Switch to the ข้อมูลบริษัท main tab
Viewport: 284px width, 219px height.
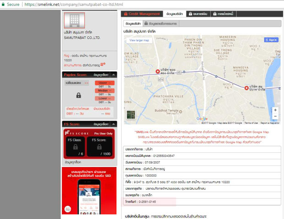pos(175,14)
